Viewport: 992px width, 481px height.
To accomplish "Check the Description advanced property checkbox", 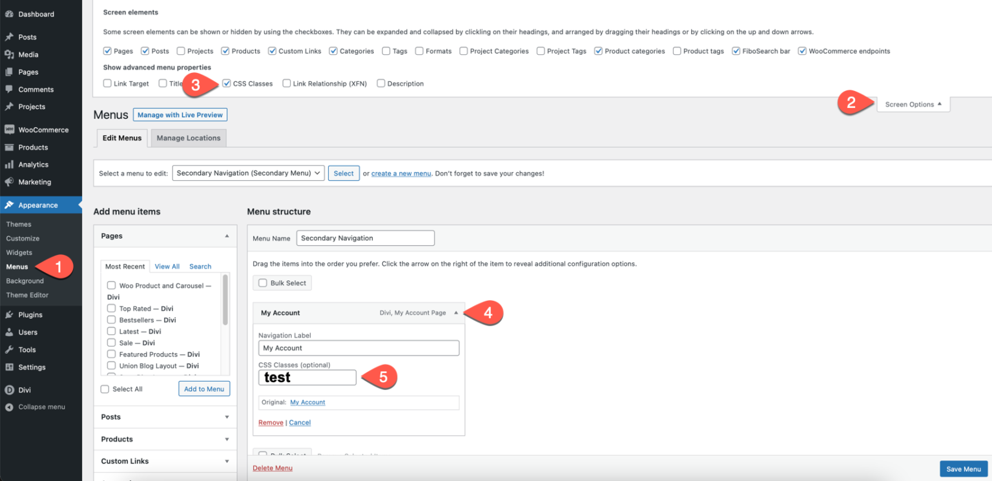I will [x=381, y=83].
